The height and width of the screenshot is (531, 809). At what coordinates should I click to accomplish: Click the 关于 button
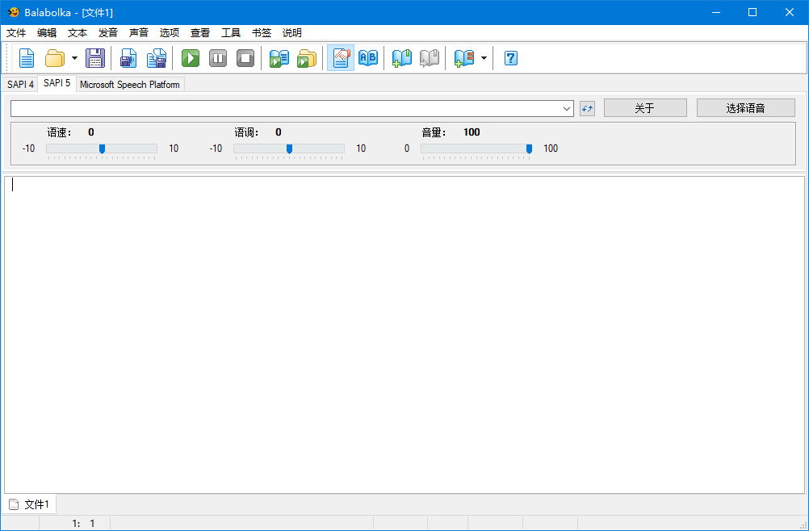click(x=644, y=108)
